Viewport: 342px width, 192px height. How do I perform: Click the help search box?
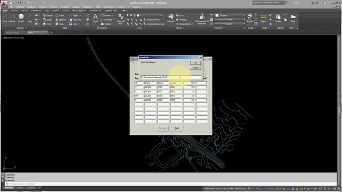[x=268, y=3]
